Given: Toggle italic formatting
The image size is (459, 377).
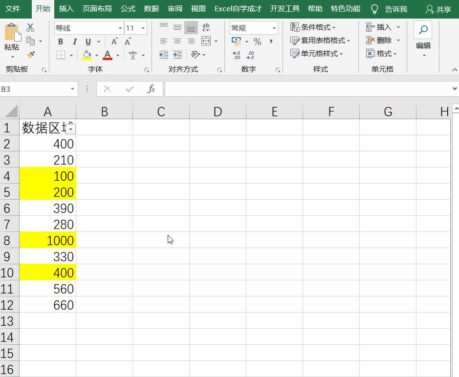Looking at the screenshot, I should [x=75, y=42].
